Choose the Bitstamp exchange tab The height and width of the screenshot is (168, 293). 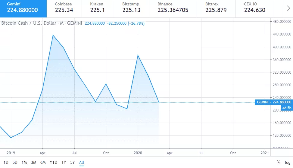click(132, 8)
